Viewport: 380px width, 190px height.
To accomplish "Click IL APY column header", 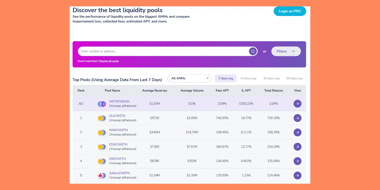I will click(246, 90).
